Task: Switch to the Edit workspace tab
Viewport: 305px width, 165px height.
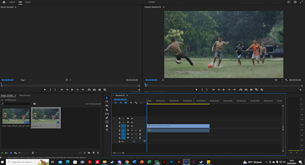Action: point(20,2)
